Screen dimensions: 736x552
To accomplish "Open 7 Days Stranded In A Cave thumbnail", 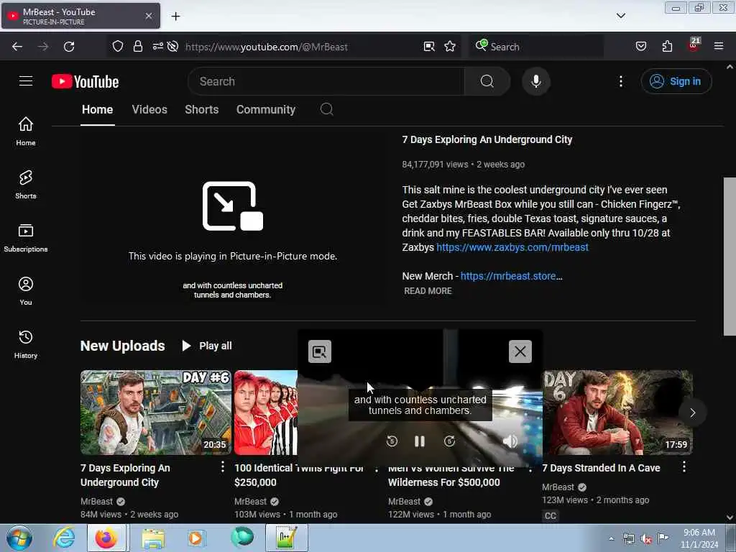I will pyautogui.click(x=617, y=413).
